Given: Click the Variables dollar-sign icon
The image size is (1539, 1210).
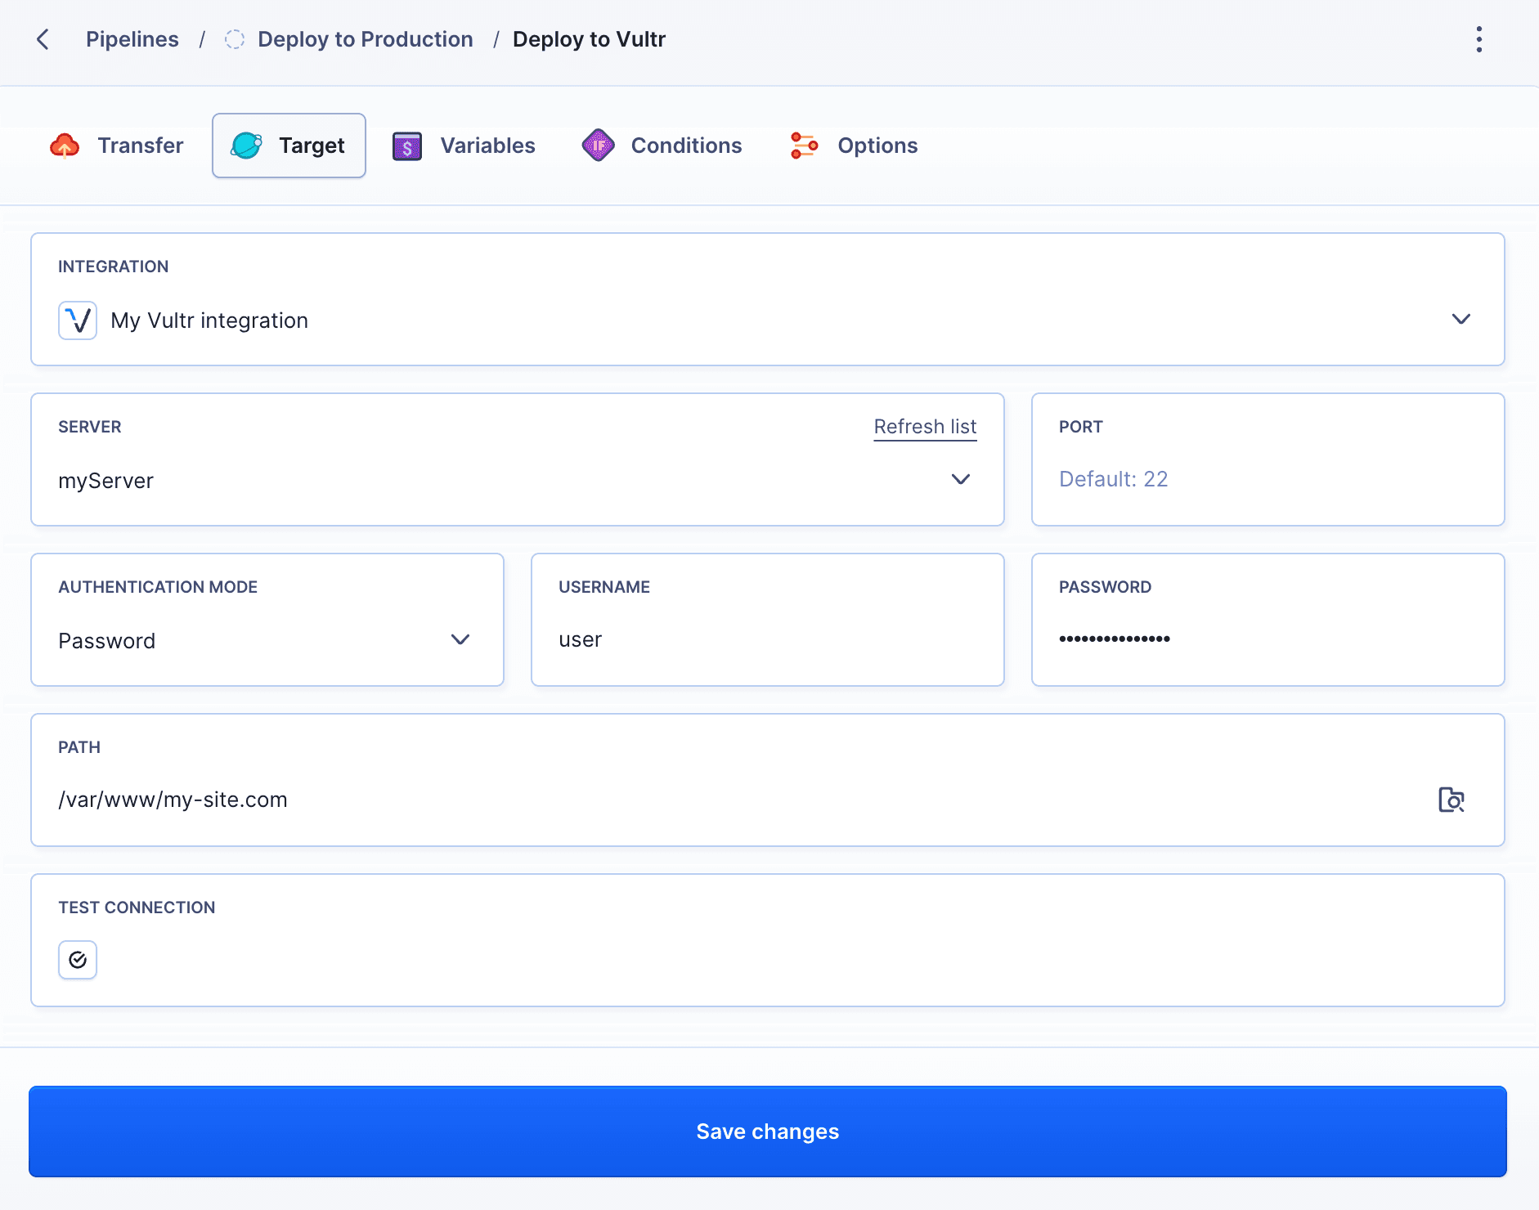Looking at the screenshot, I should pyautogui.click(x=406, y=145).
